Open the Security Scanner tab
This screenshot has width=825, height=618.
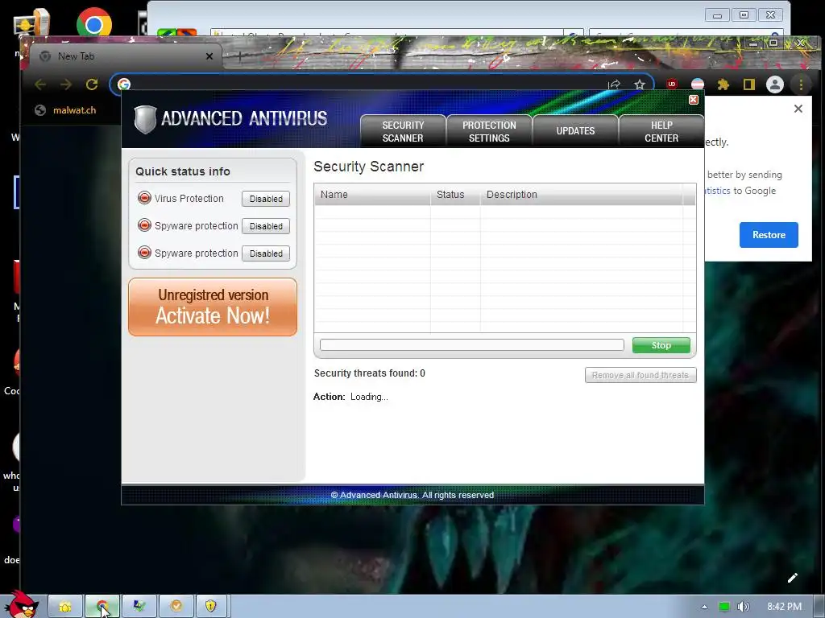coord(403,131)
